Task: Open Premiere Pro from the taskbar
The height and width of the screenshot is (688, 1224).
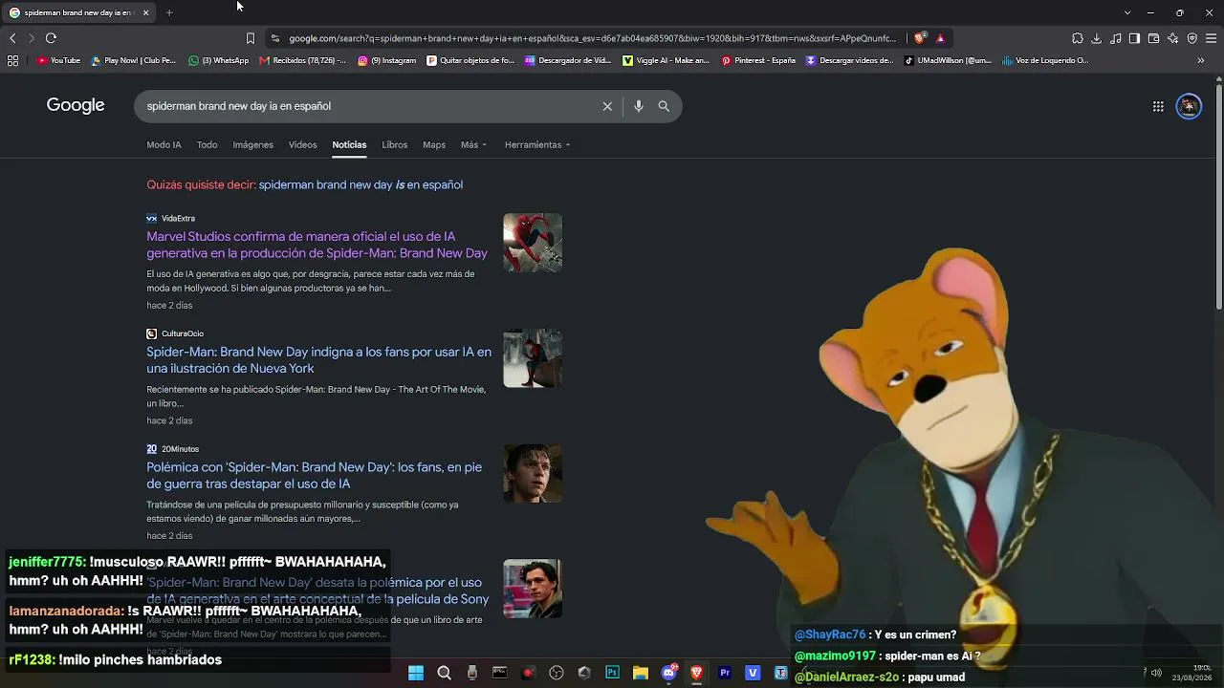Action: 725,673
